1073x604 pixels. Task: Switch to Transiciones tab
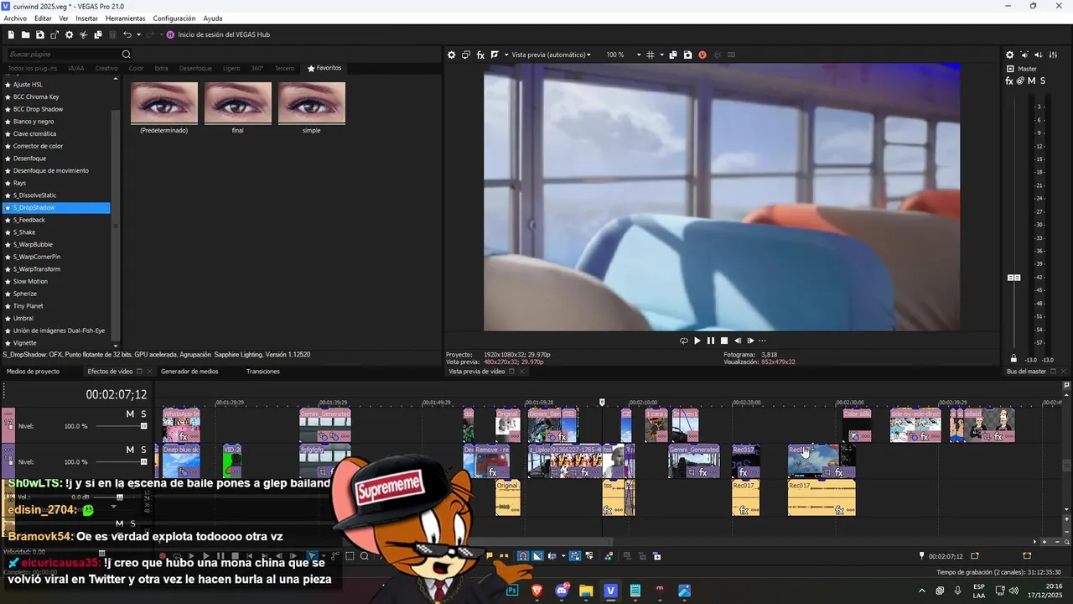[263, 372]
